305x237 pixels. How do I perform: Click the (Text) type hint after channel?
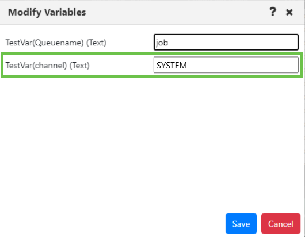tap(79, 66)
